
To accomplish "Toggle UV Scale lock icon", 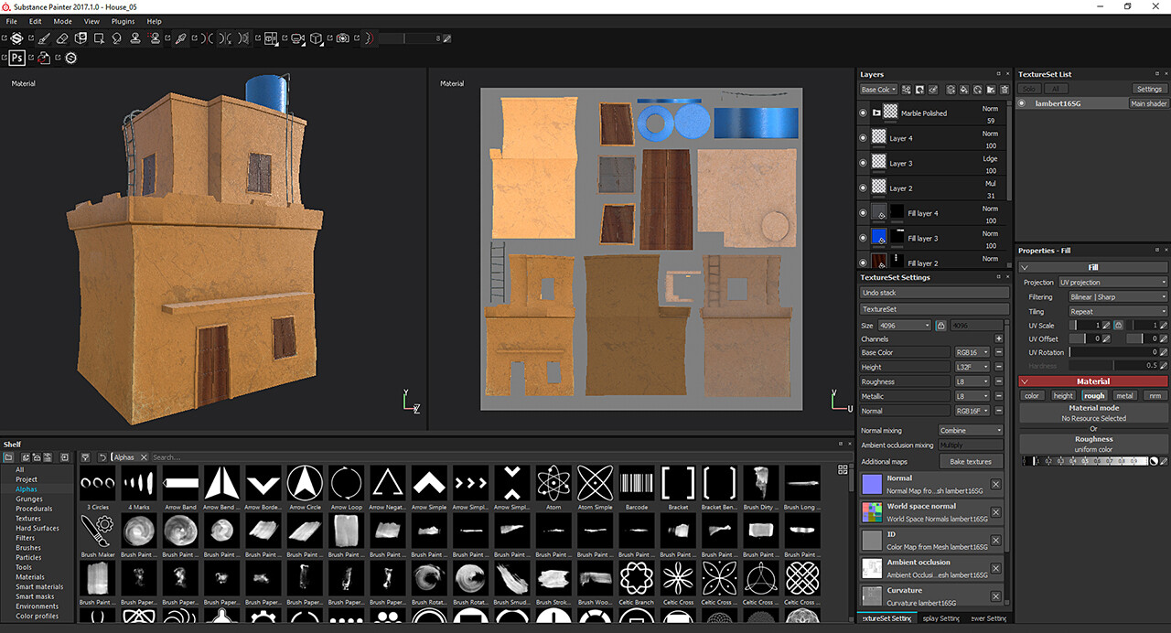I will tap(1118, 325).
